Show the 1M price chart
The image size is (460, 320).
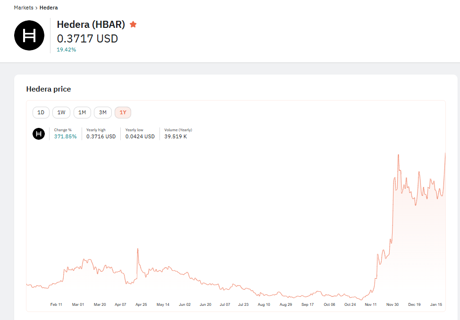click(82, 112)
